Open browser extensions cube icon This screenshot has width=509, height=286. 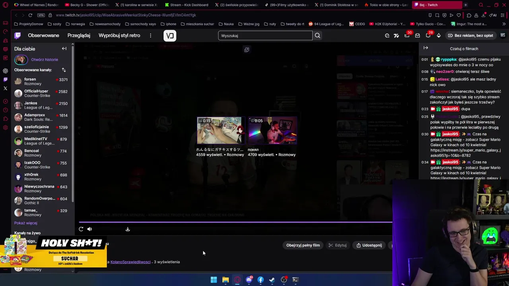coord(469,15)
